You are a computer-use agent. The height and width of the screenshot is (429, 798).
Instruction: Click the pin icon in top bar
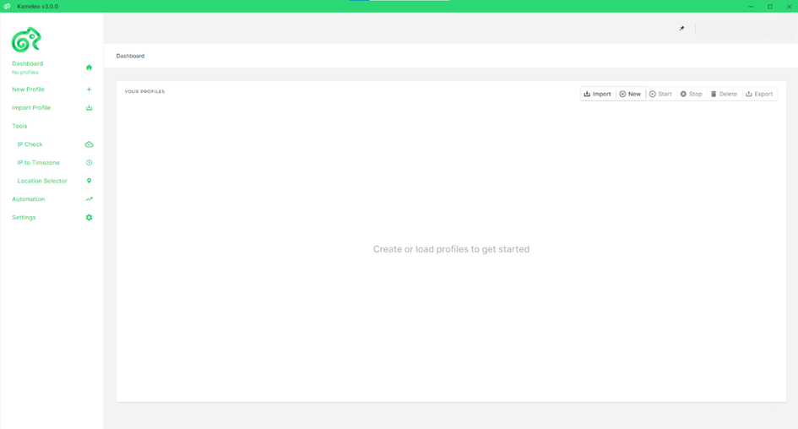pyautogui.click(x=682, y=29)
